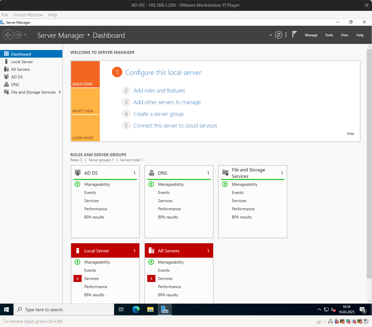Select the WHAT'S NEW orange tile
The width and height of the screenshot is (372, 327).
[85, 101]
